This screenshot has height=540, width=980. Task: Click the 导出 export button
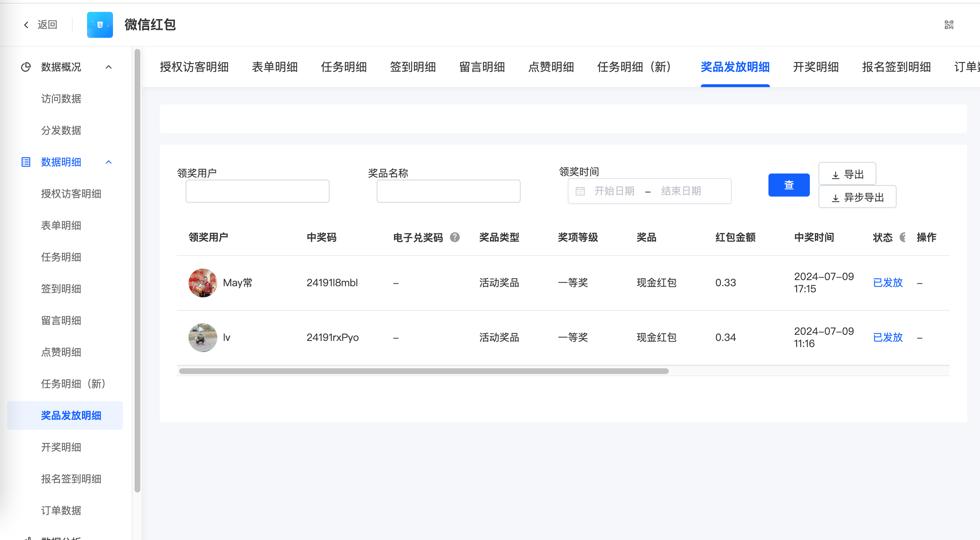point(847,174)
